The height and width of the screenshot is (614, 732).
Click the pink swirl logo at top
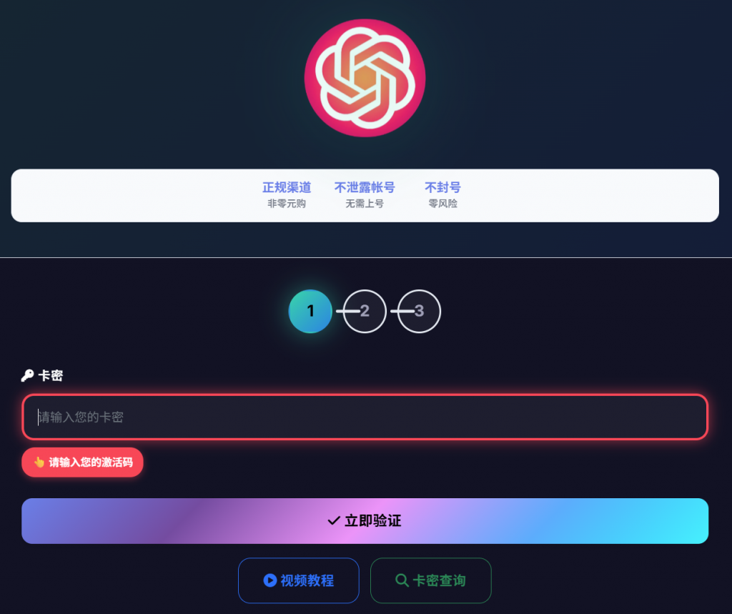[x=365, y=77]
